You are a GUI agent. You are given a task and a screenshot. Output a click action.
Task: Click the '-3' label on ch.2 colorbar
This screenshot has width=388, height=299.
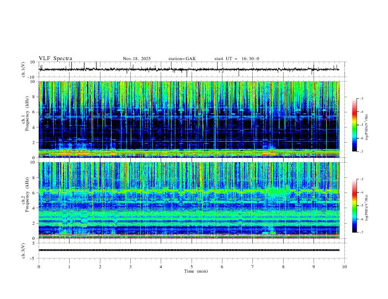point(362,179)
